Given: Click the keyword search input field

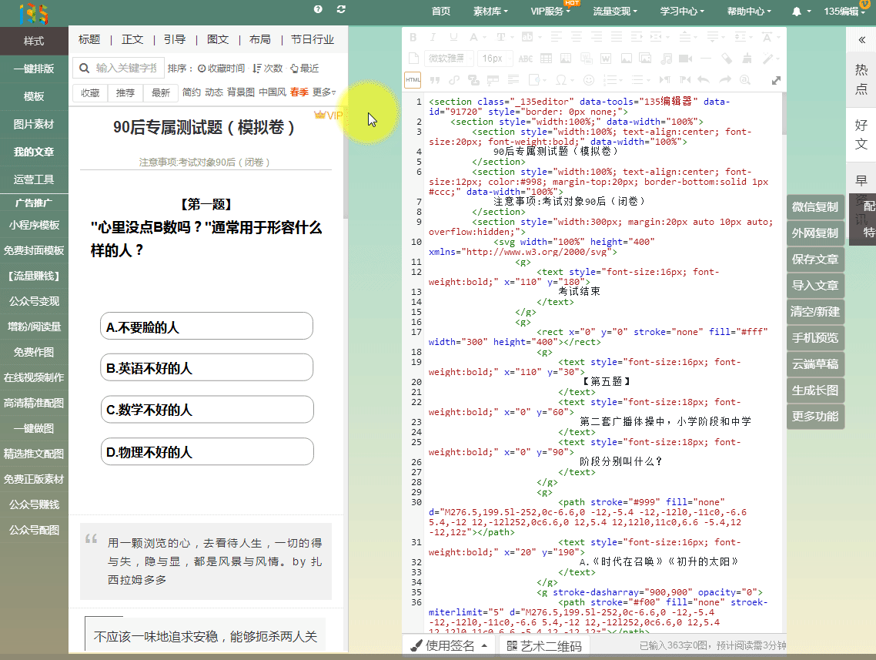Looking at the screenshot, I should pyautogui.click(x=126, y=68).
